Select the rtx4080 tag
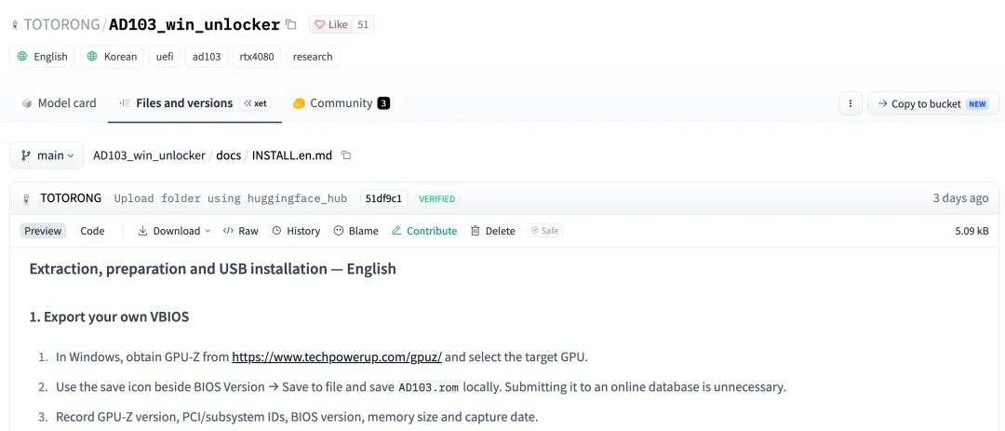The height and width of the screenshot is (431, 1005). (x=257, y=57)
